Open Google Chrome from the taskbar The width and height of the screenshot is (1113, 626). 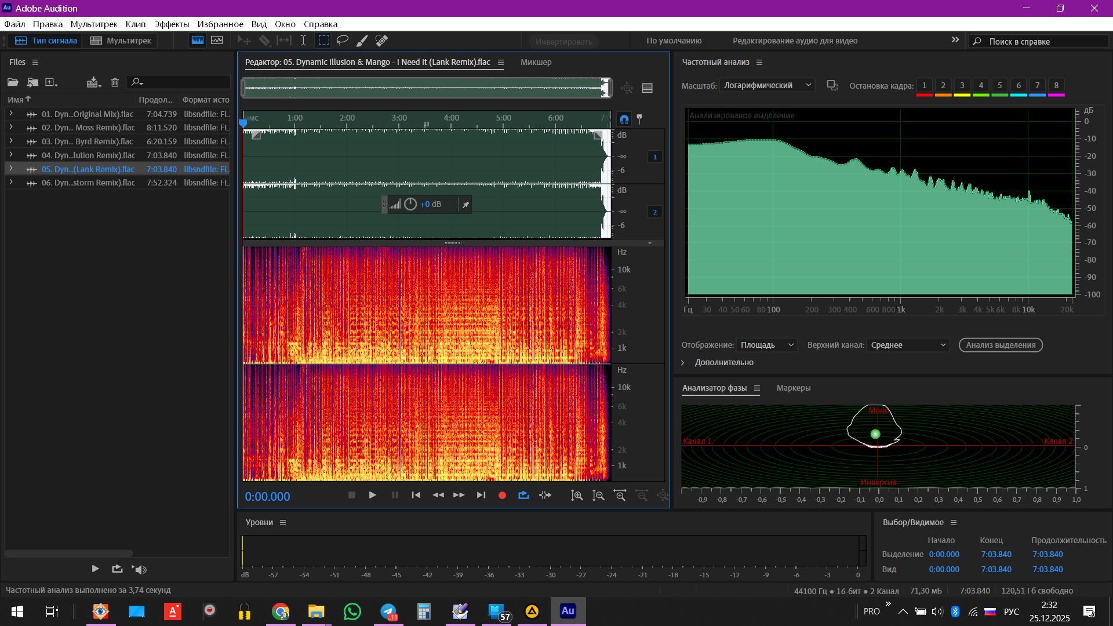click(281, 612)
